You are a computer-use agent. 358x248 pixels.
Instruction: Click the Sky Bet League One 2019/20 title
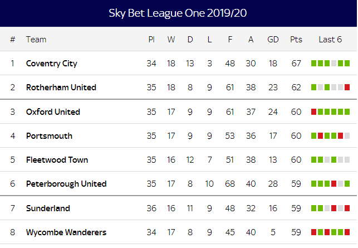pos(178,13)
